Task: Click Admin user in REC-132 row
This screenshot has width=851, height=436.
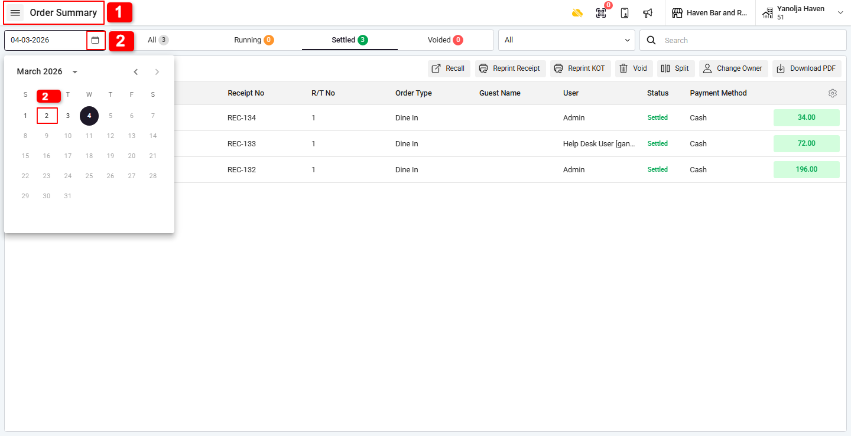Action: 574,170
